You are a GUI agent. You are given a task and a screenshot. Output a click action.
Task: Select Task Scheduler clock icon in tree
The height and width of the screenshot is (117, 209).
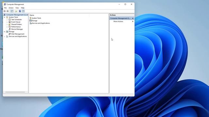[x=9, y=19]
